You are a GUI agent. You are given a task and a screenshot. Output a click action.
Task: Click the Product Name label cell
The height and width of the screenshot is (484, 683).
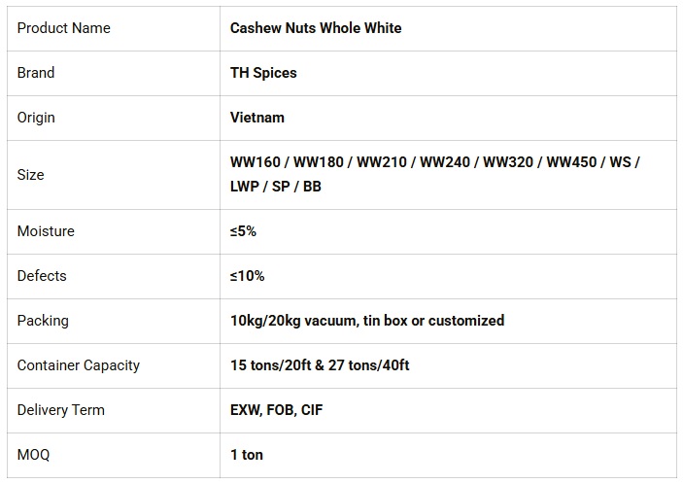coord(64,28)
